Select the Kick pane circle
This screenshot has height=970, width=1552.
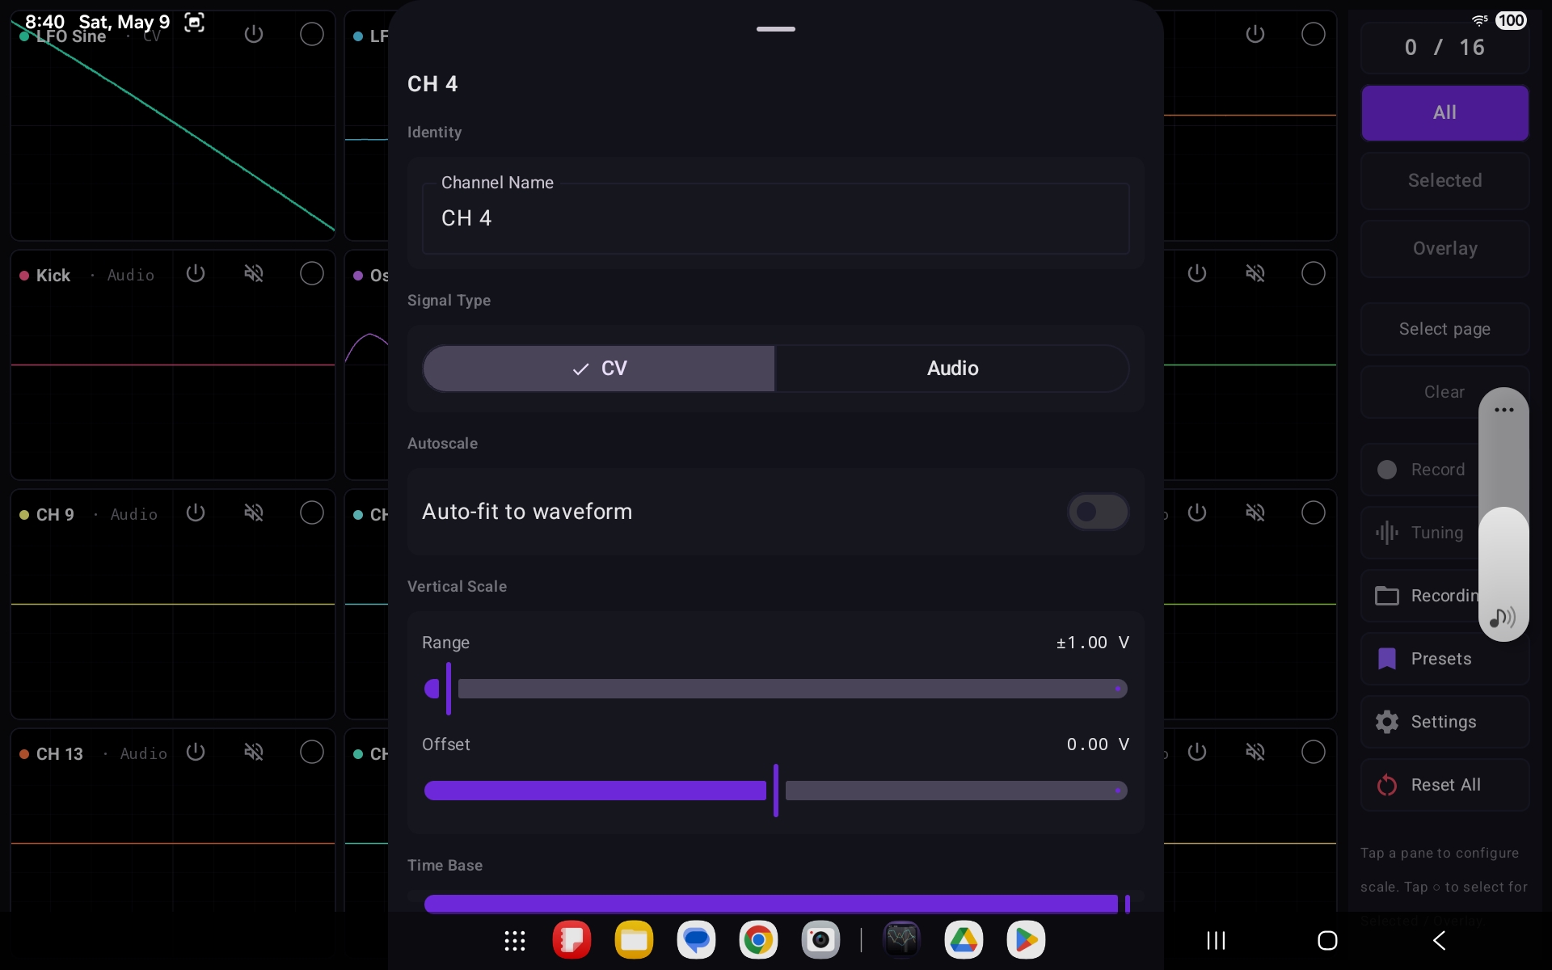click(312, 273)
